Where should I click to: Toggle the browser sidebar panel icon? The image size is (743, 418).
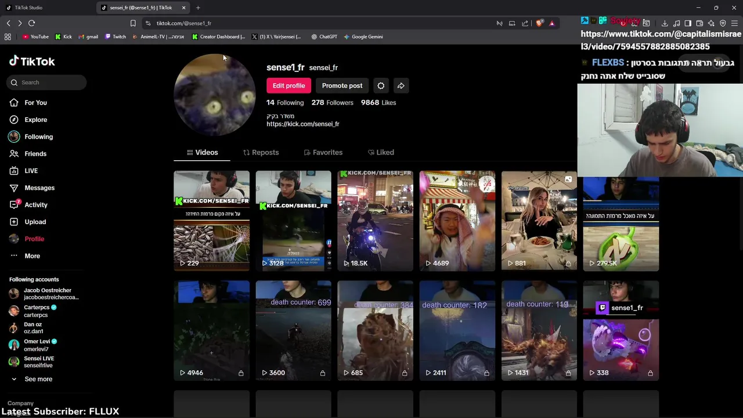tap(688, 23)
